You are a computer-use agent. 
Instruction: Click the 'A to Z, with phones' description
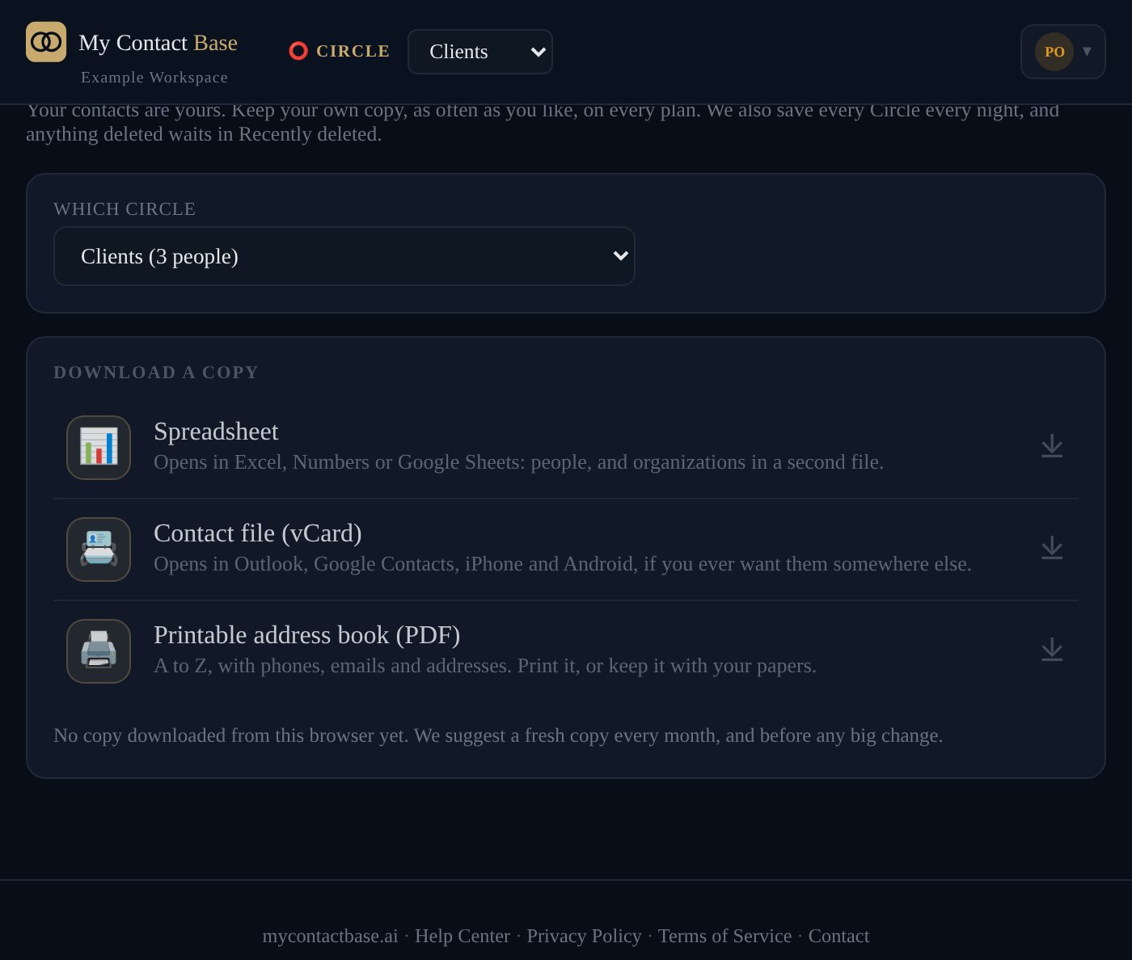(485, 666)
